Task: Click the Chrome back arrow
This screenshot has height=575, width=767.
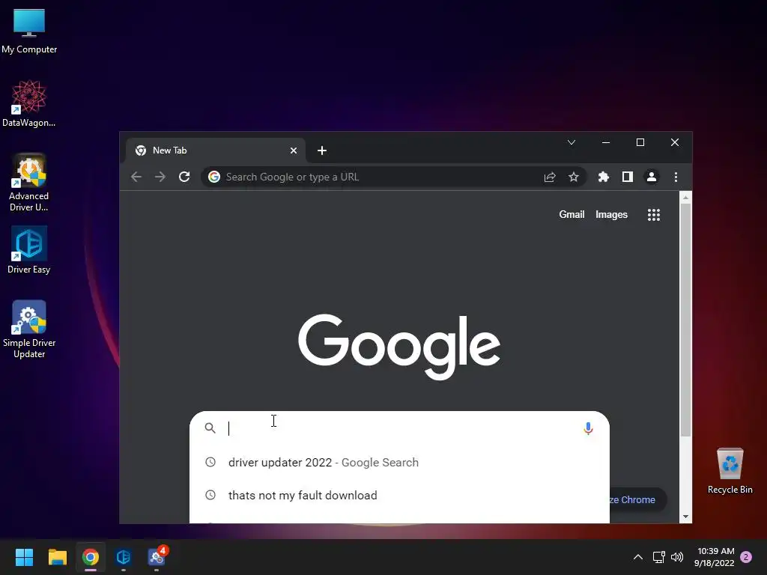Action: (x=136, y=177)
